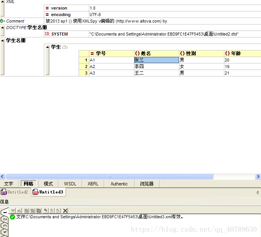Image resolution: width=261 pixels, height=237 pixels.
Task: Switch to 网格 grid view tab
Action: coord(29,184)
